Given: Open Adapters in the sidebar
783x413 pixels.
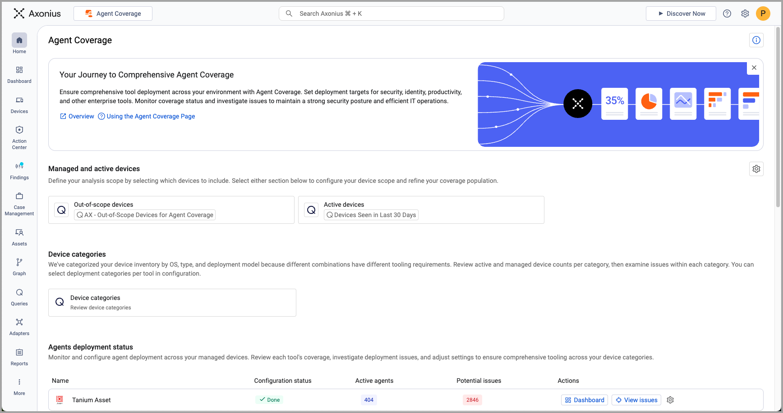Looking at the screenshot, I should [19, 327].
